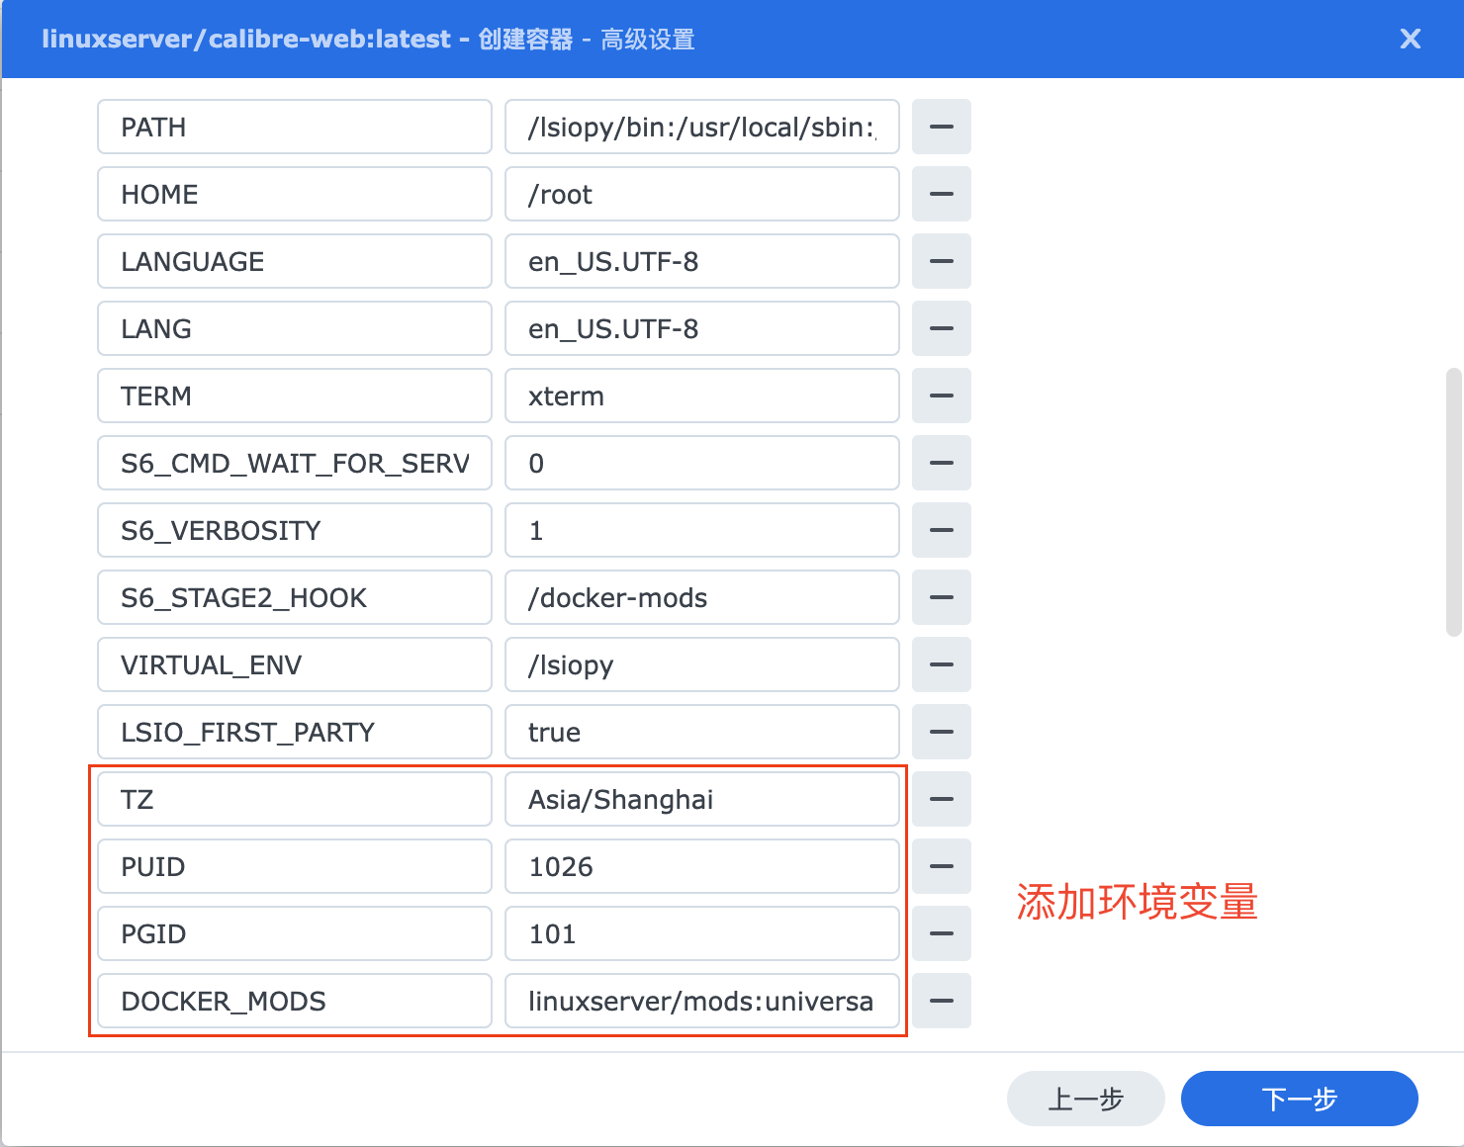
Task: Edit LANG value en_US.UTF-8 field
Action: tap(702, 328)
